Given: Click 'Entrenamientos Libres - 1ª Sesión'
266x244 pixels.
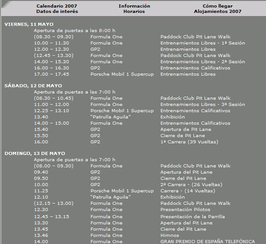Looking at the screenshot, I should (203, 43).
